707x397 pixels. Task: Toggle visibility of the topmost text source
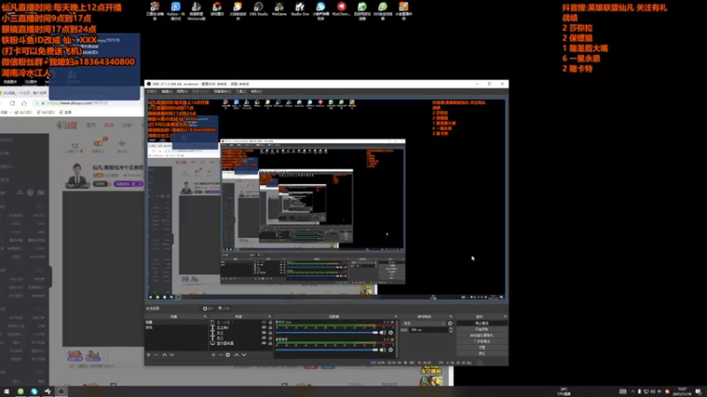(263, 327)
